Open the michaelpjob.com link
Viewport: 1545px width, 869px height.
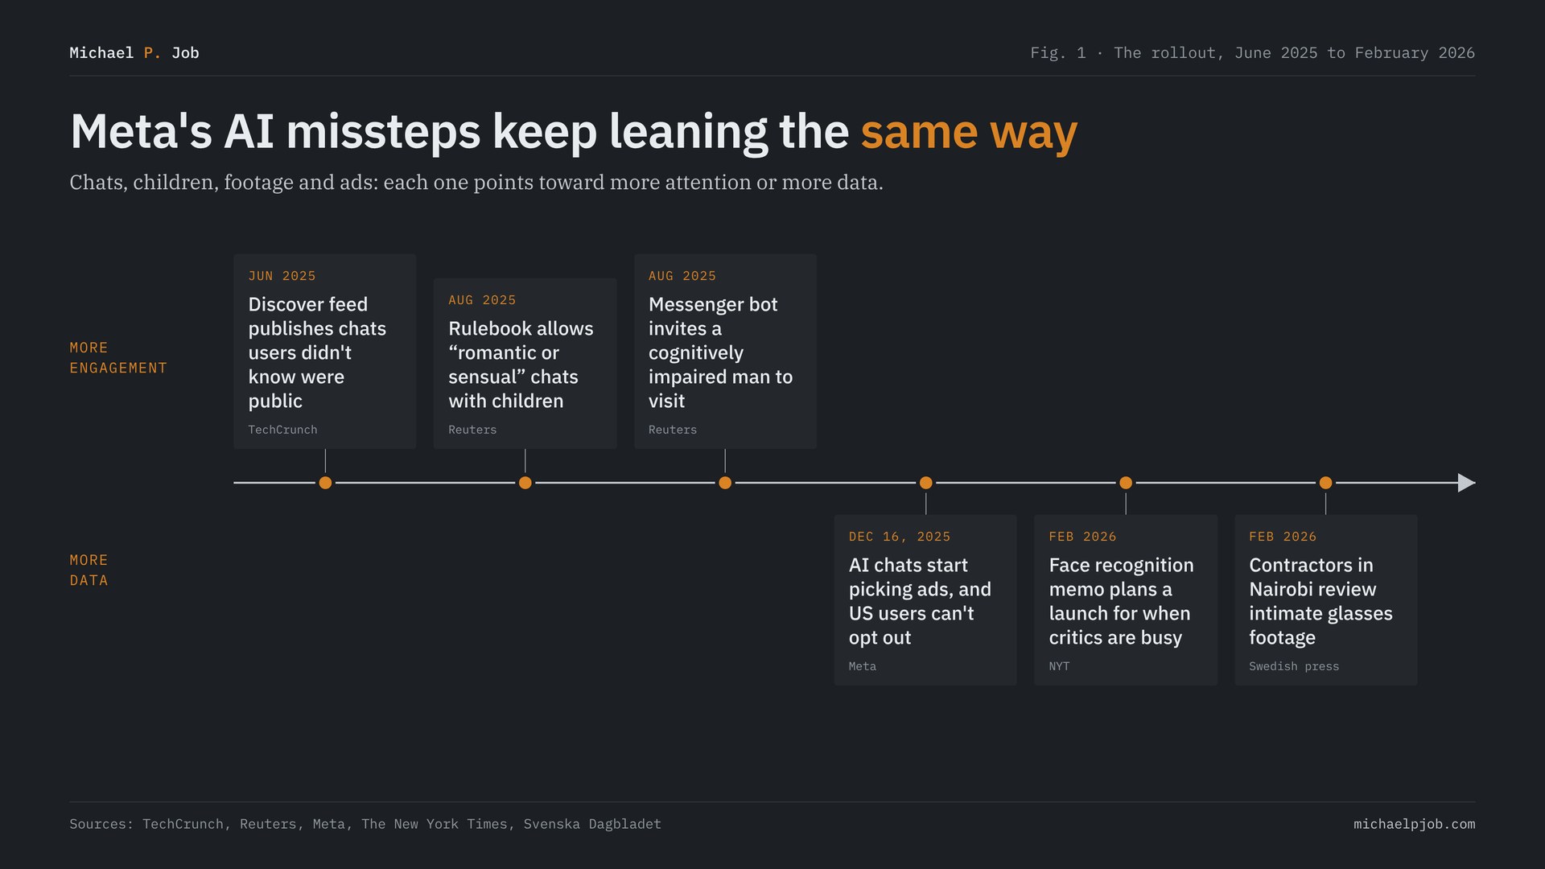(1414, 824)
